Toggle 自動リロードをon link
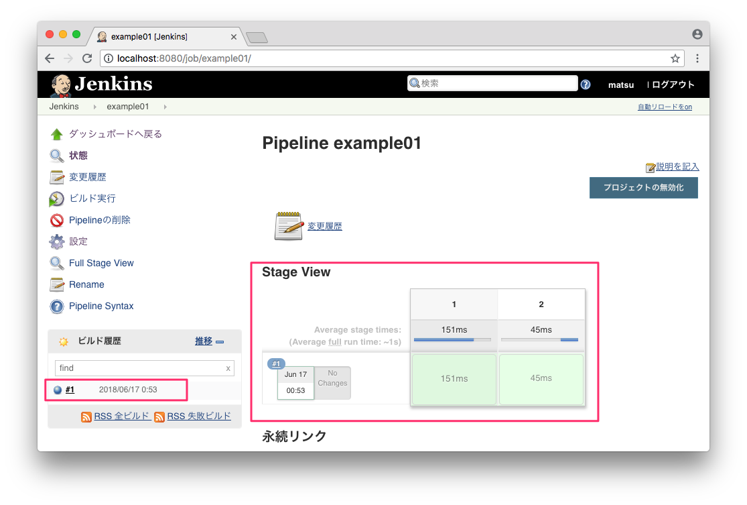 [664, 107]
